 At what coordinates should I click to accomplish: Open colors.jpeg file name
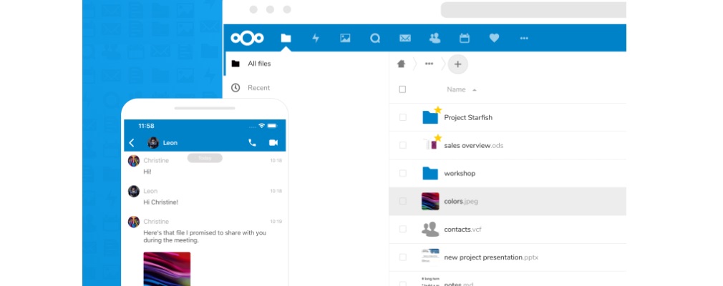click(460, 201)
